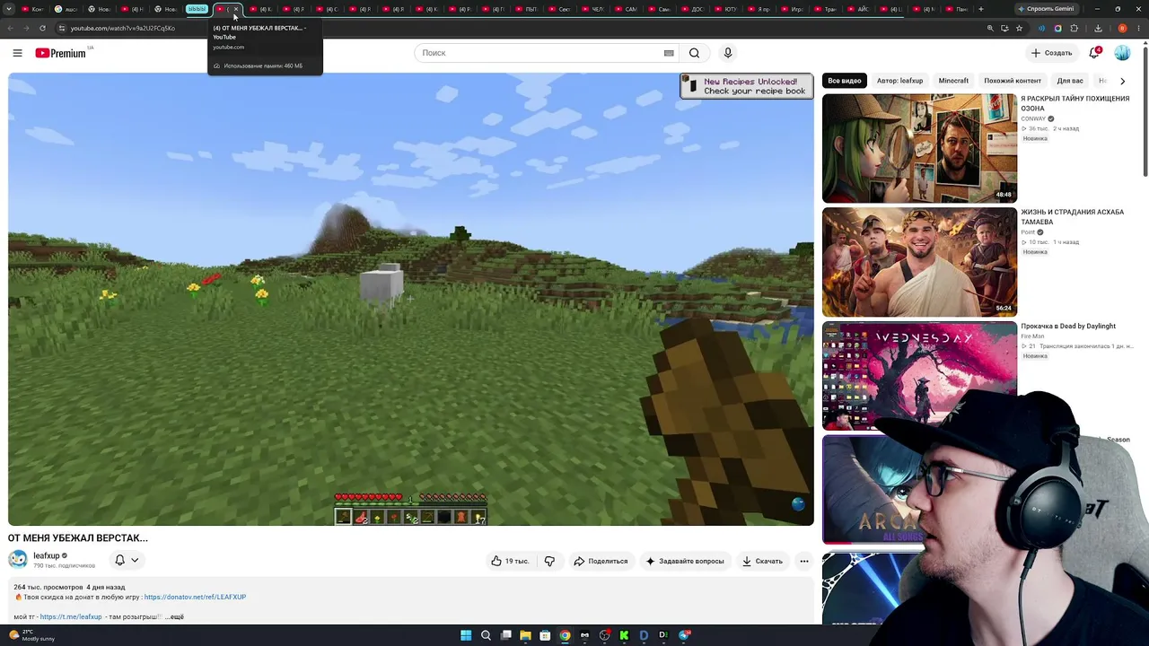Open the t.me/leafxup Telegram link
This screenshot has width=1149, height=646.
[x=71, y=617]
